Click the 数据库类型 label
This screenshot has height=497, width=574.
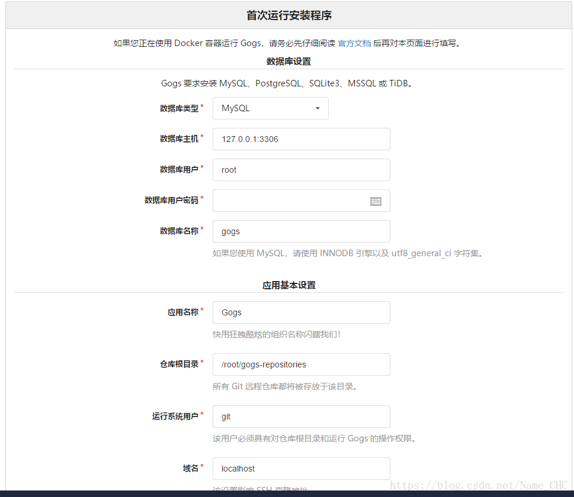tap(179, 108)
